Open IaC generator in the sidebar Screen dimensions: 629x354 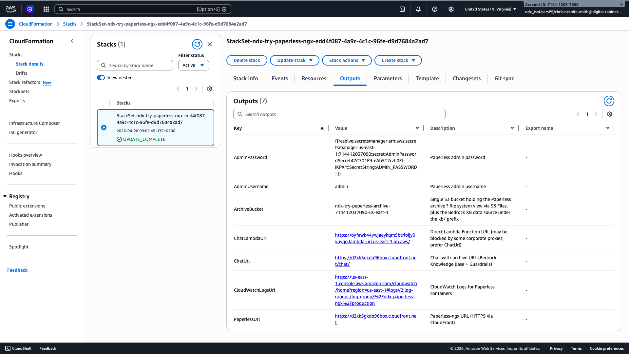click(23, 132)
